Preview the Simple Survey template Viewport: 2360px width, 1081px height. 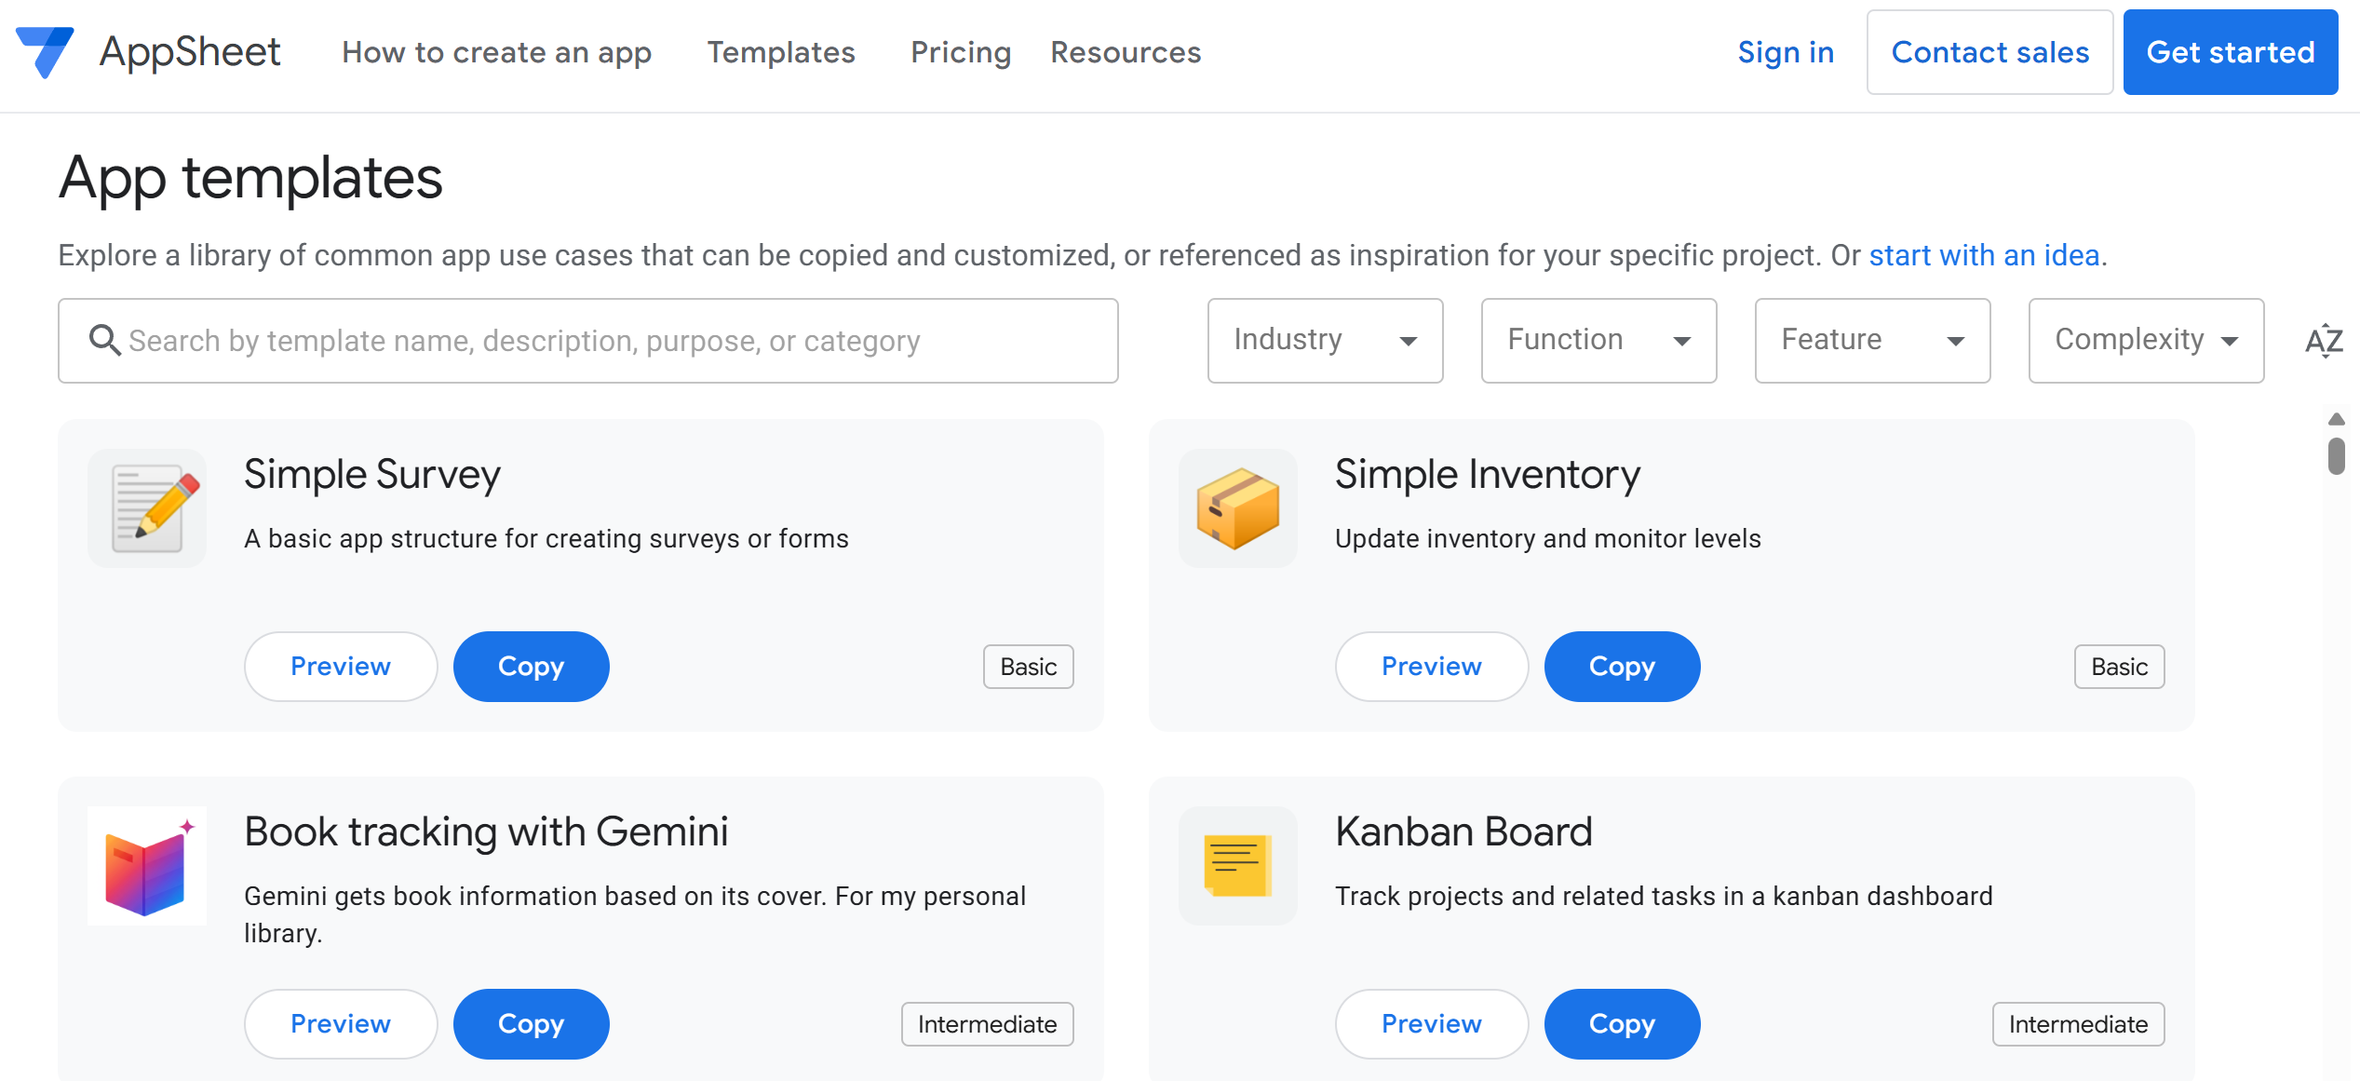(x=341, y=667)
